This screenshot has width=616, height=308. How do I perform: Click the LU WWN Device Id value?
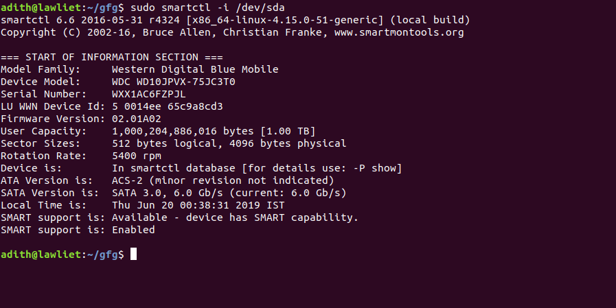pos(167,106)
